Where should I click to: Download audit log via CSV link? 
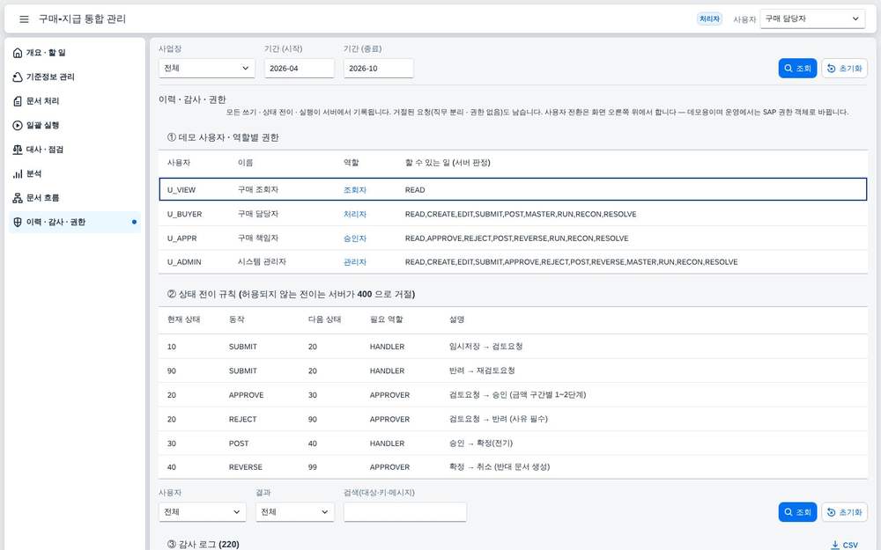[x=845, y=545]
